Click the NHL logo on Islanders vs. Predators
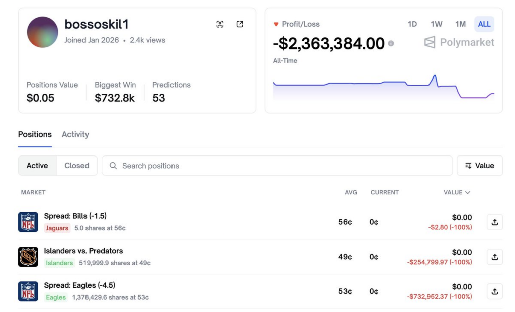This screenshot has width=515, height=312. pos(28,257)
